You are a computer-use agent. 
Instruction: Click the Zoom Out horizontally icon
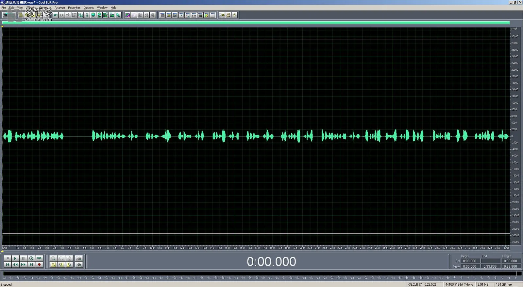[x=61, y=258]
